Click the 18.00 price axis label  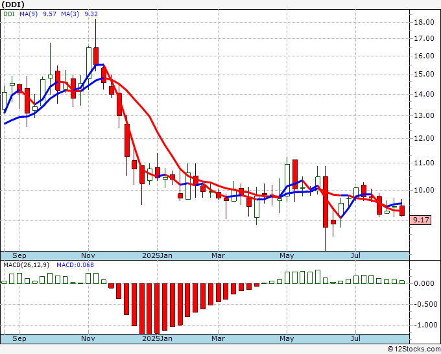tap(424, 22)
